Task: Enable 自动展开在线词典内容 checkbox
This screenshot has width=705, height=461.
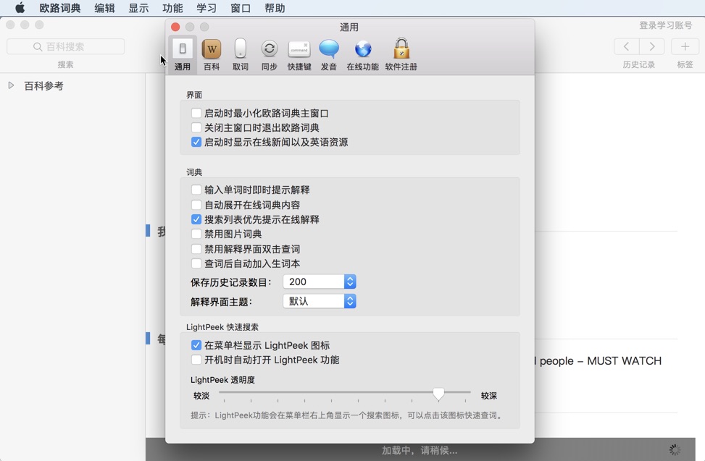Action: pos(196,205)
